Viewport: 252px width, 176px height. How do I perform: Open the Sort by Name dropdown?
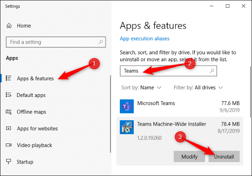pos(142,88)
